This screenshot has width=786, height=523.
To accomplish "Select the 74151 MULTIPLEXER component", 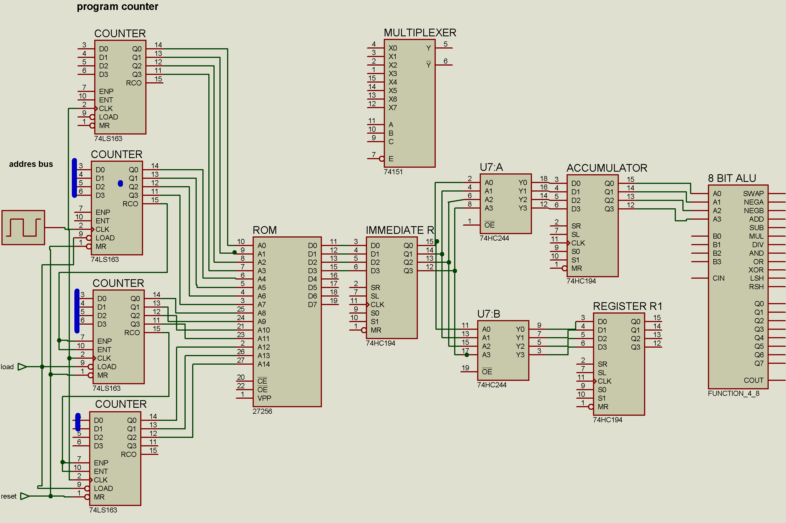I will coord(410,103).
